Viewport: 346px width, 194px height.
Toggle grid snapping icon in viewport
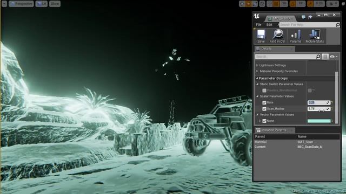click(276, 4)
